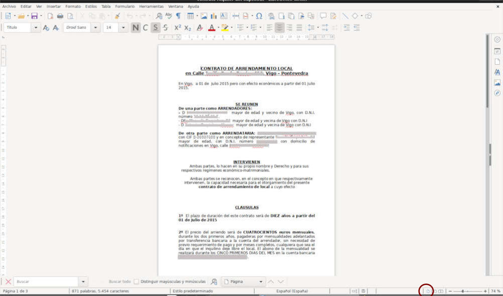The height and width of the screenshot is (296, 503).
Task: Toggle formatting marks (pilcrow)
Action: click(179, 16)
